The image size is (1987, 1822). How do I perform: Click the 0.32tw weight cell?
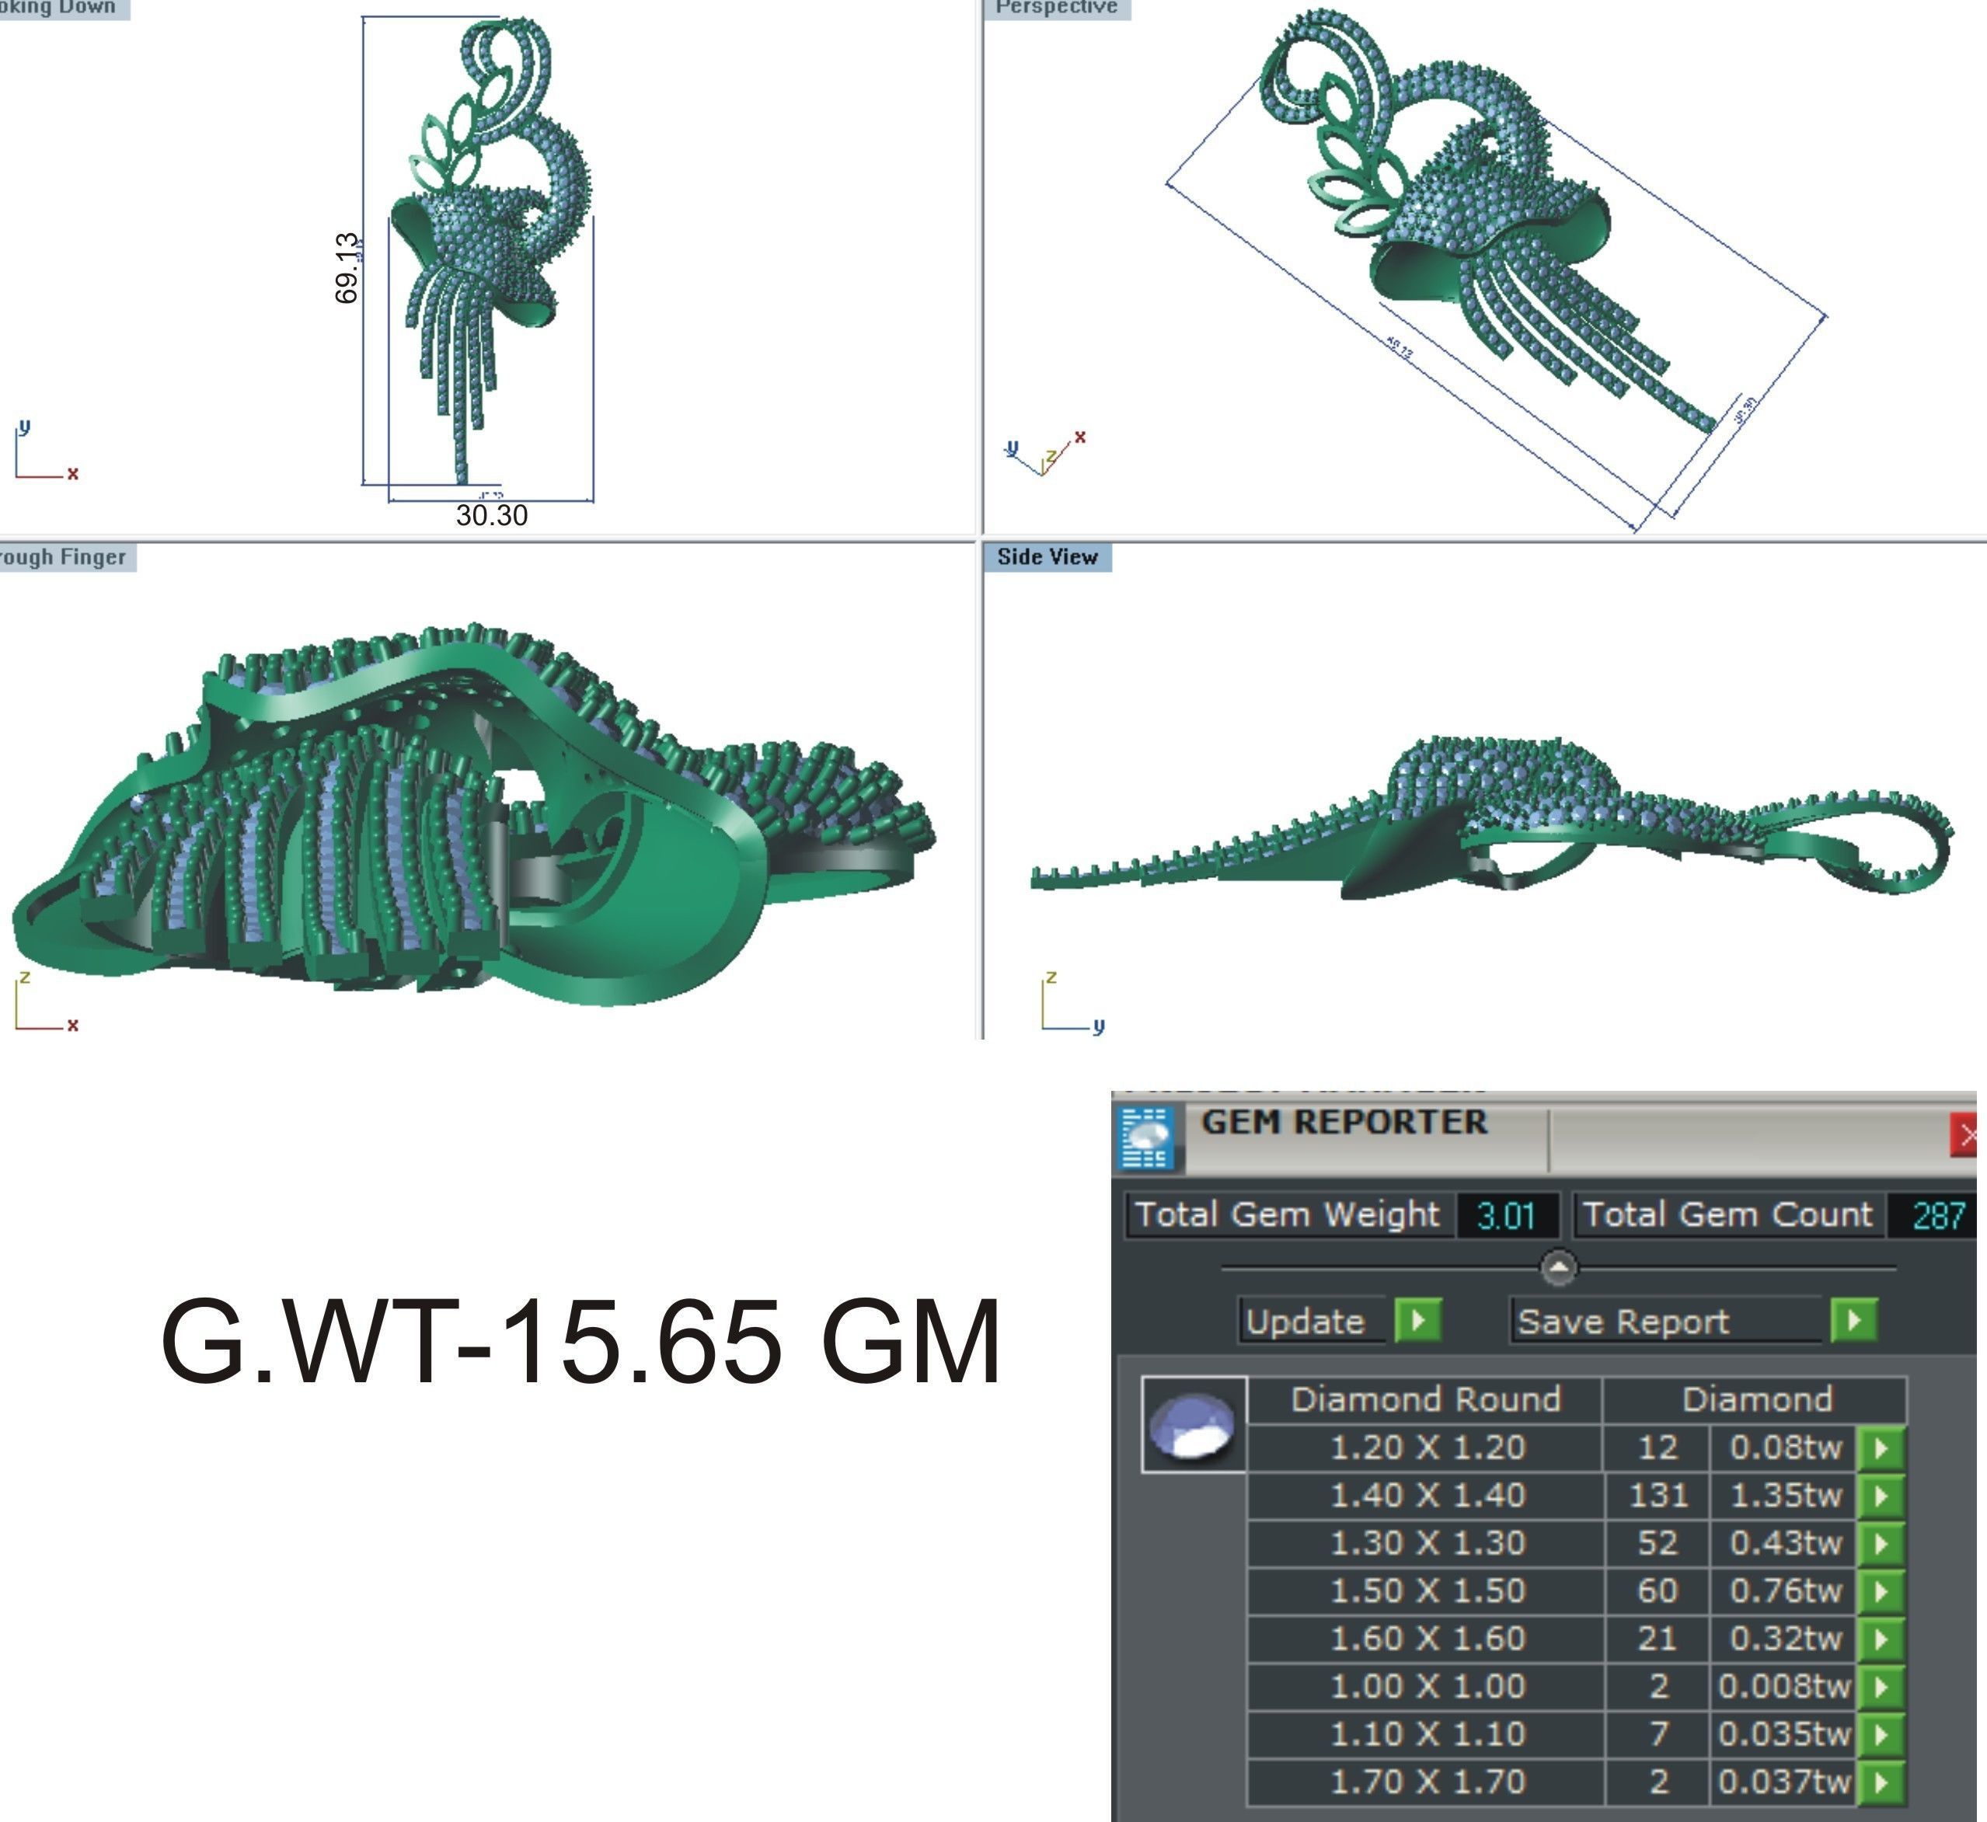(1784, 1639)
